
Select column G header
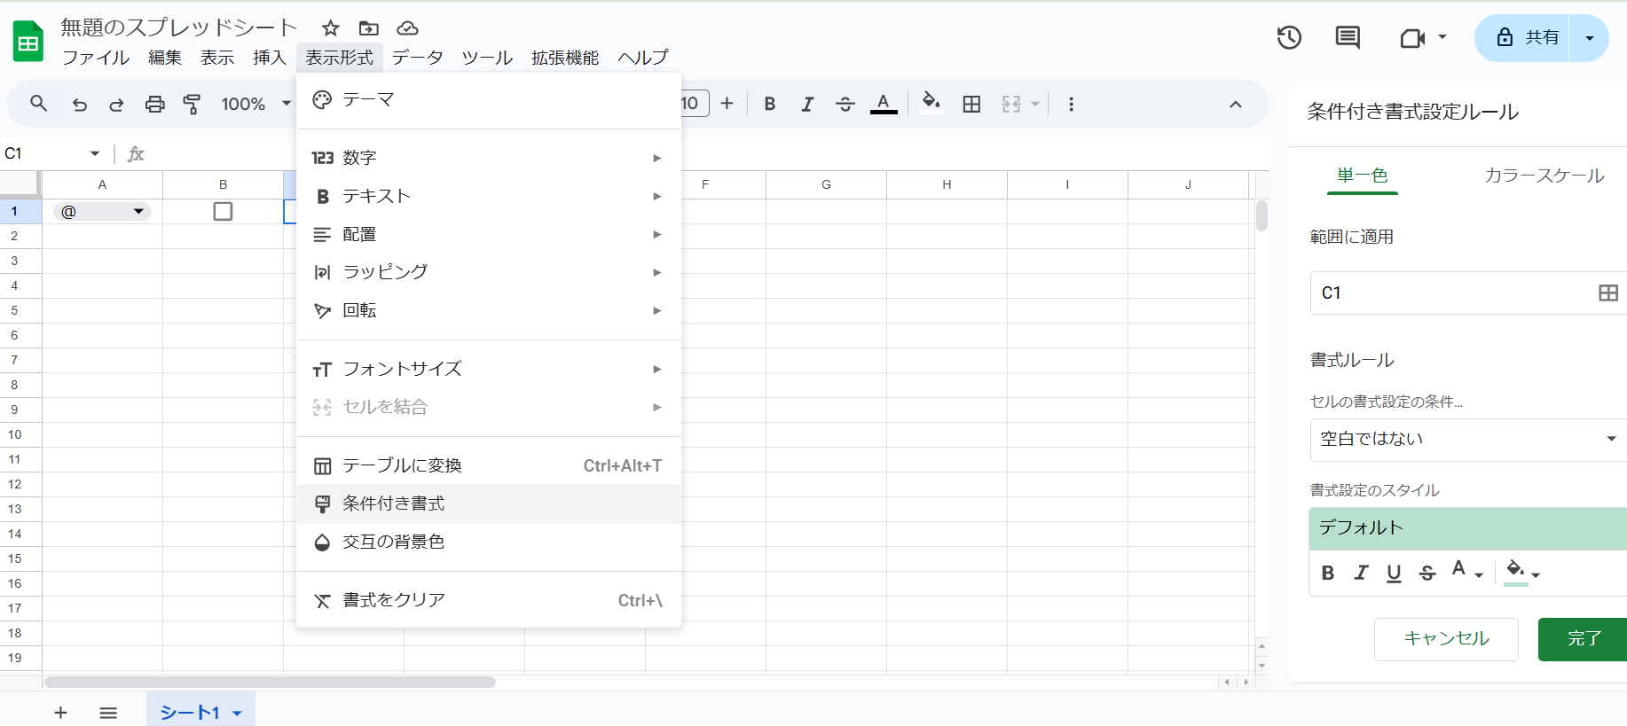[x=826, y=184]
